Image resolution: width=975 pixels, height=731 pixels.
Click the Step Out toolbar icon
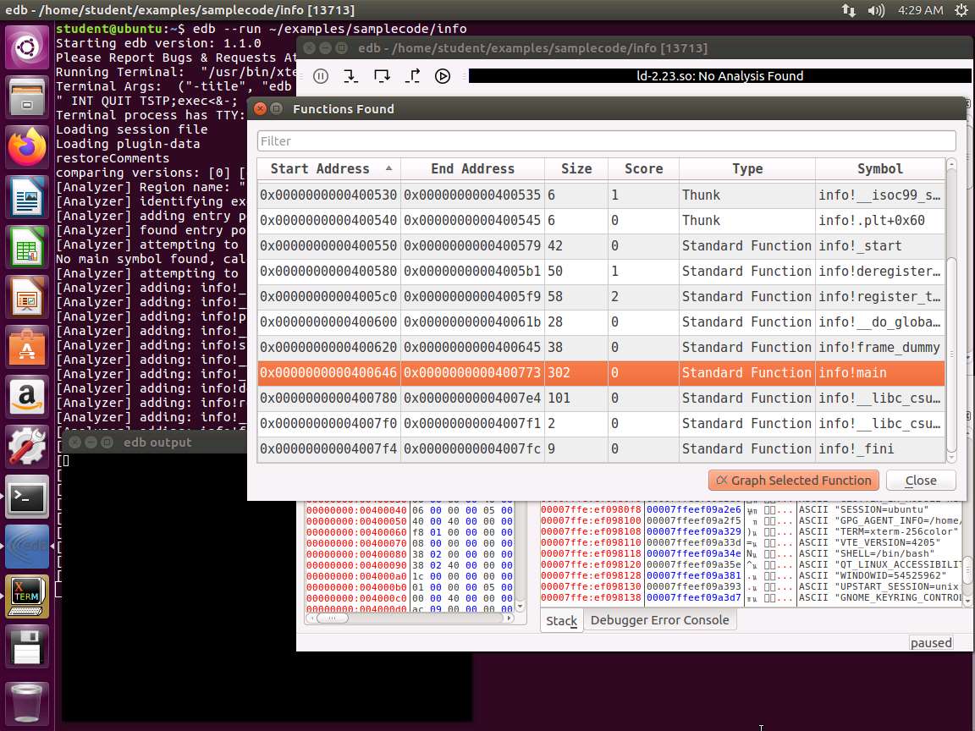412,76
